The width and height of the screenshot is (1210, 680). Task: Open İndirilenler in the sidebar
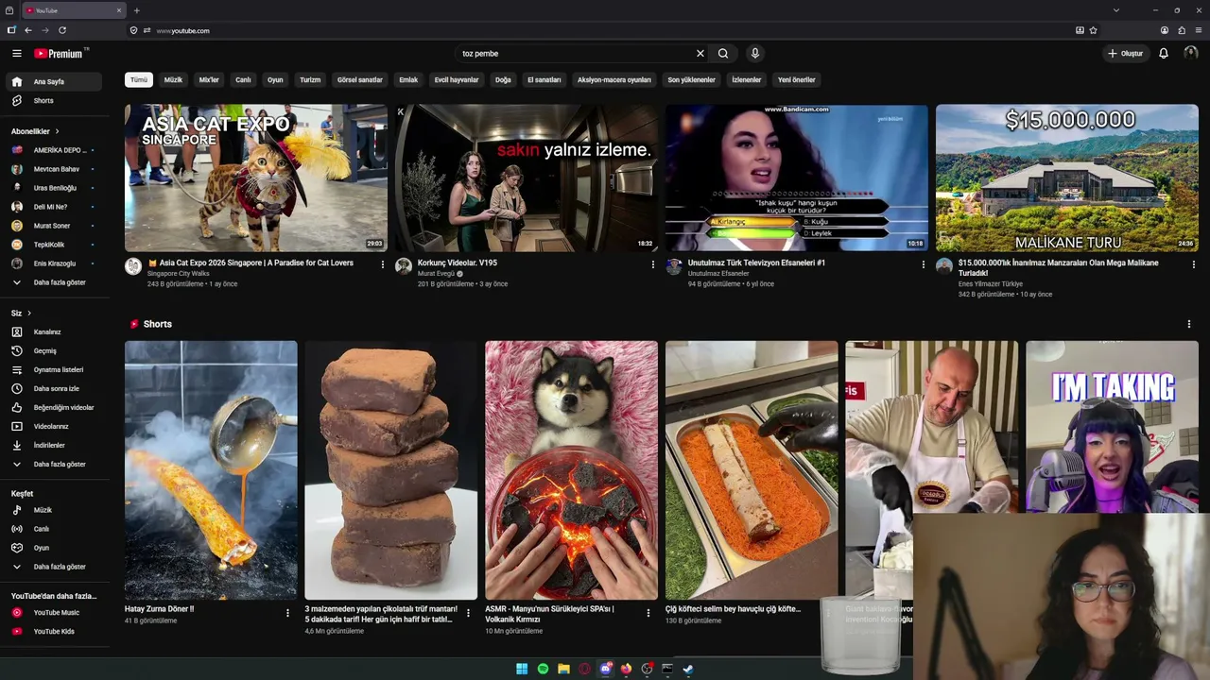(54, 446)
